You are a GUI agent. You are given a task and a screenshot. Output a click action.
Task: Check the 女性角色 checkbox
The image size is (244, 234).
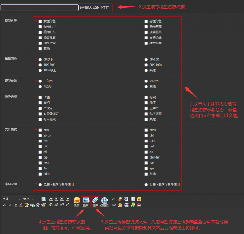40,21
